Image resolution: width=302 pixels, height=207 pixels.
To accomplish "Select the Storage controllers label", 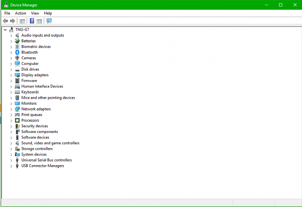I will click(37, 149).
